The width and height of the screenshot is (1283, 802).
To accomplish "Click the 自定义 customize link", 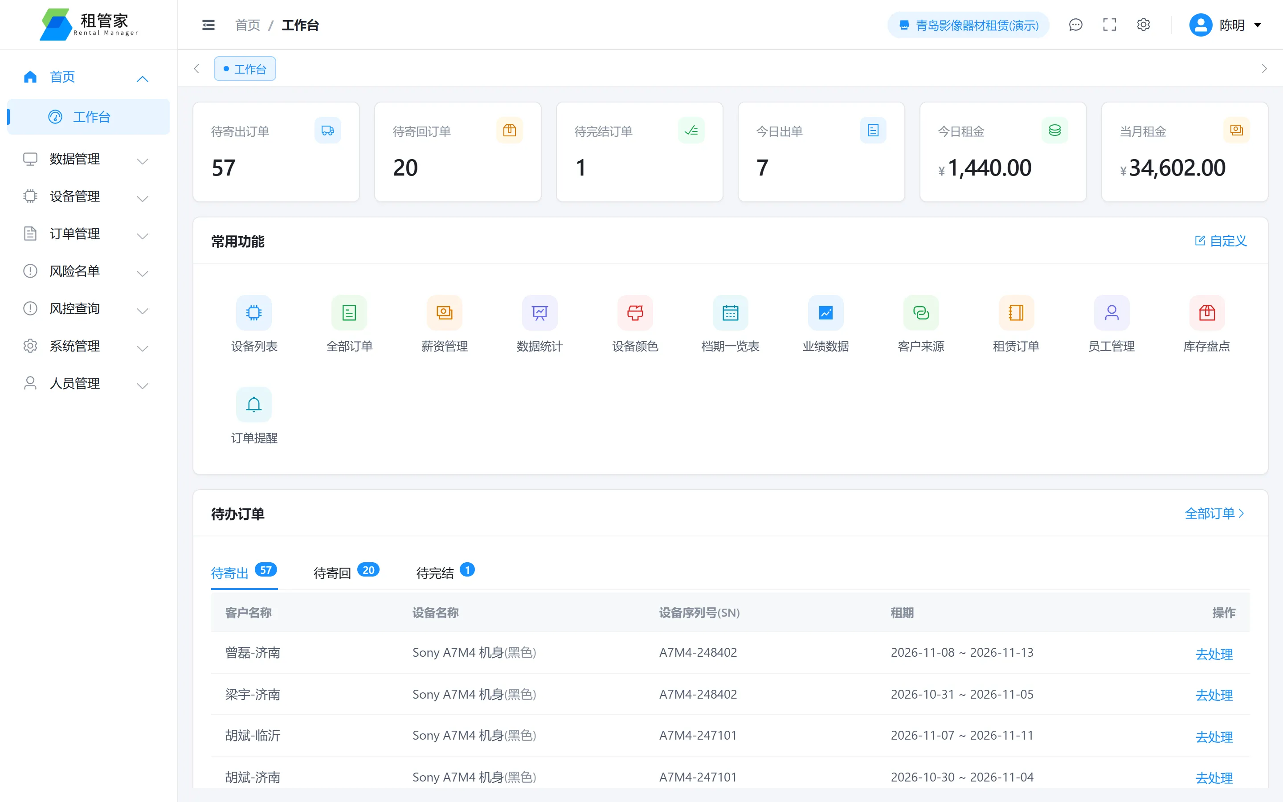I will pyautogui.click(x=1221, y=241).
